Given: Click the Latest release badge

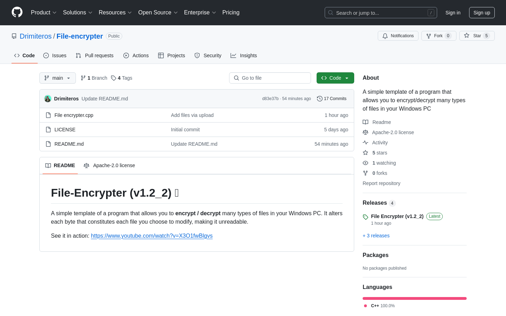Looking at the screenshot, I should (434, 216).
